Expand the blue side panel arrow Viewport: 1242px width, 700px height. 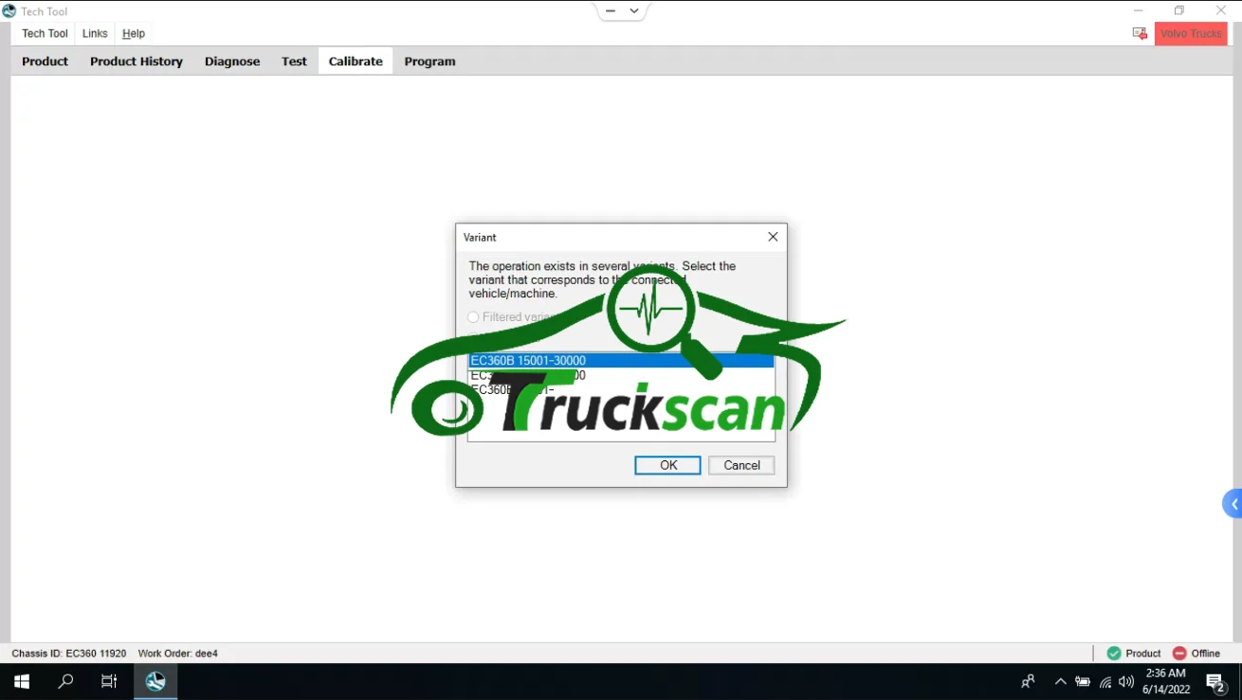pyautogui.click(x=1233, y=504)
